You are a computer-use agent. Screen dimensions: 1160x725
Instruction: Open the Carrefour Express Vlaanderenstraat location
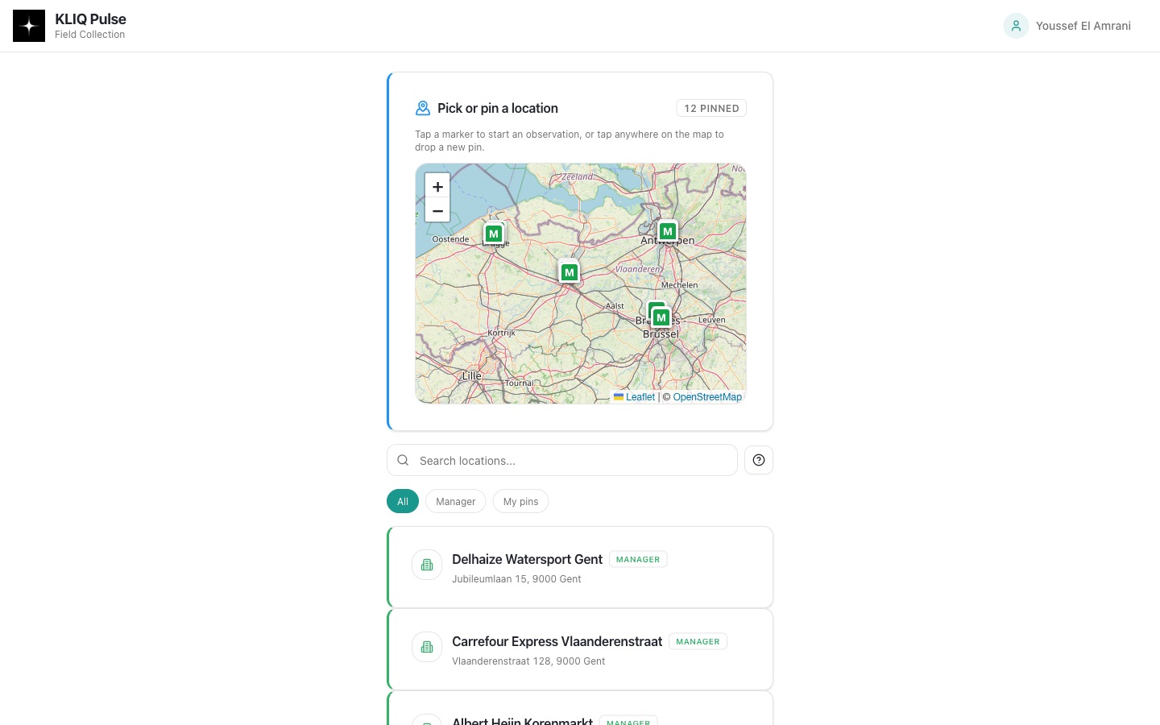click(x=580, y=649)
